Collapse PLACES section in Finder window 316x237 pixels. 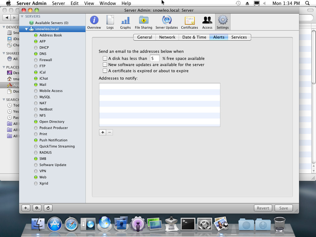(x=4, y=67)
